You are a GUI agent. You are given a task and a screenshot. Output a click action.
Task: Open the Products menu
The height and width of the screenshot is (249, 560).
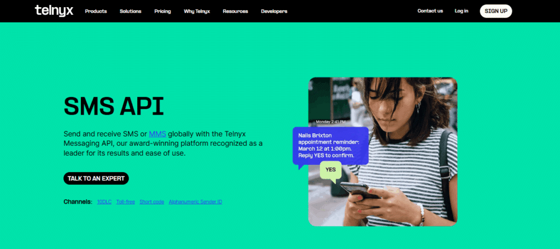[x=96, y=11]
